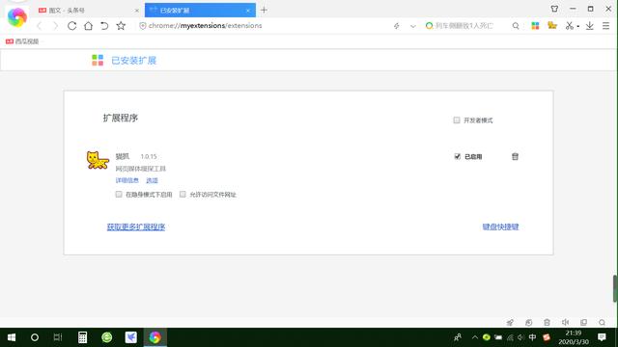
Task: Click the vertical scrollbar thumb at right edge
Action: (x=615, y=289)
